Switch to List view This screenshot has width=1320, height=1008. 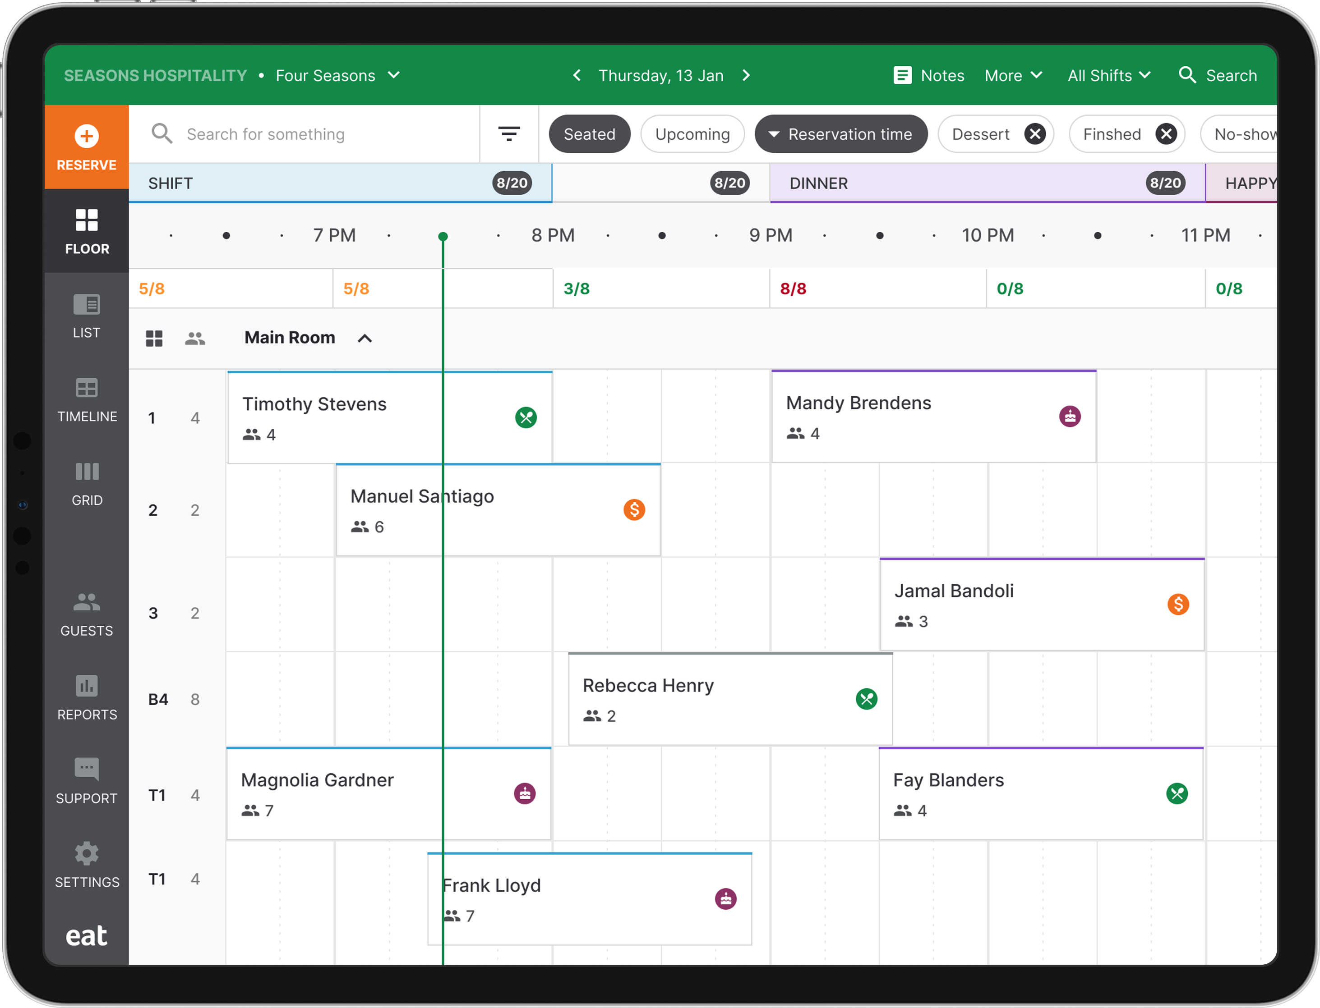[87, 316]
